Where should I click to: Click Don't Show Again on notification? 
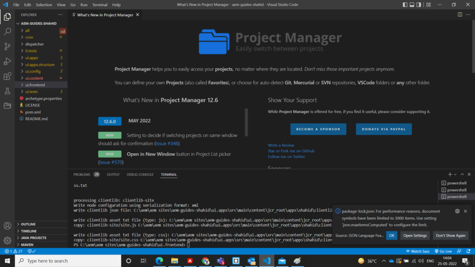click(450, 235)
